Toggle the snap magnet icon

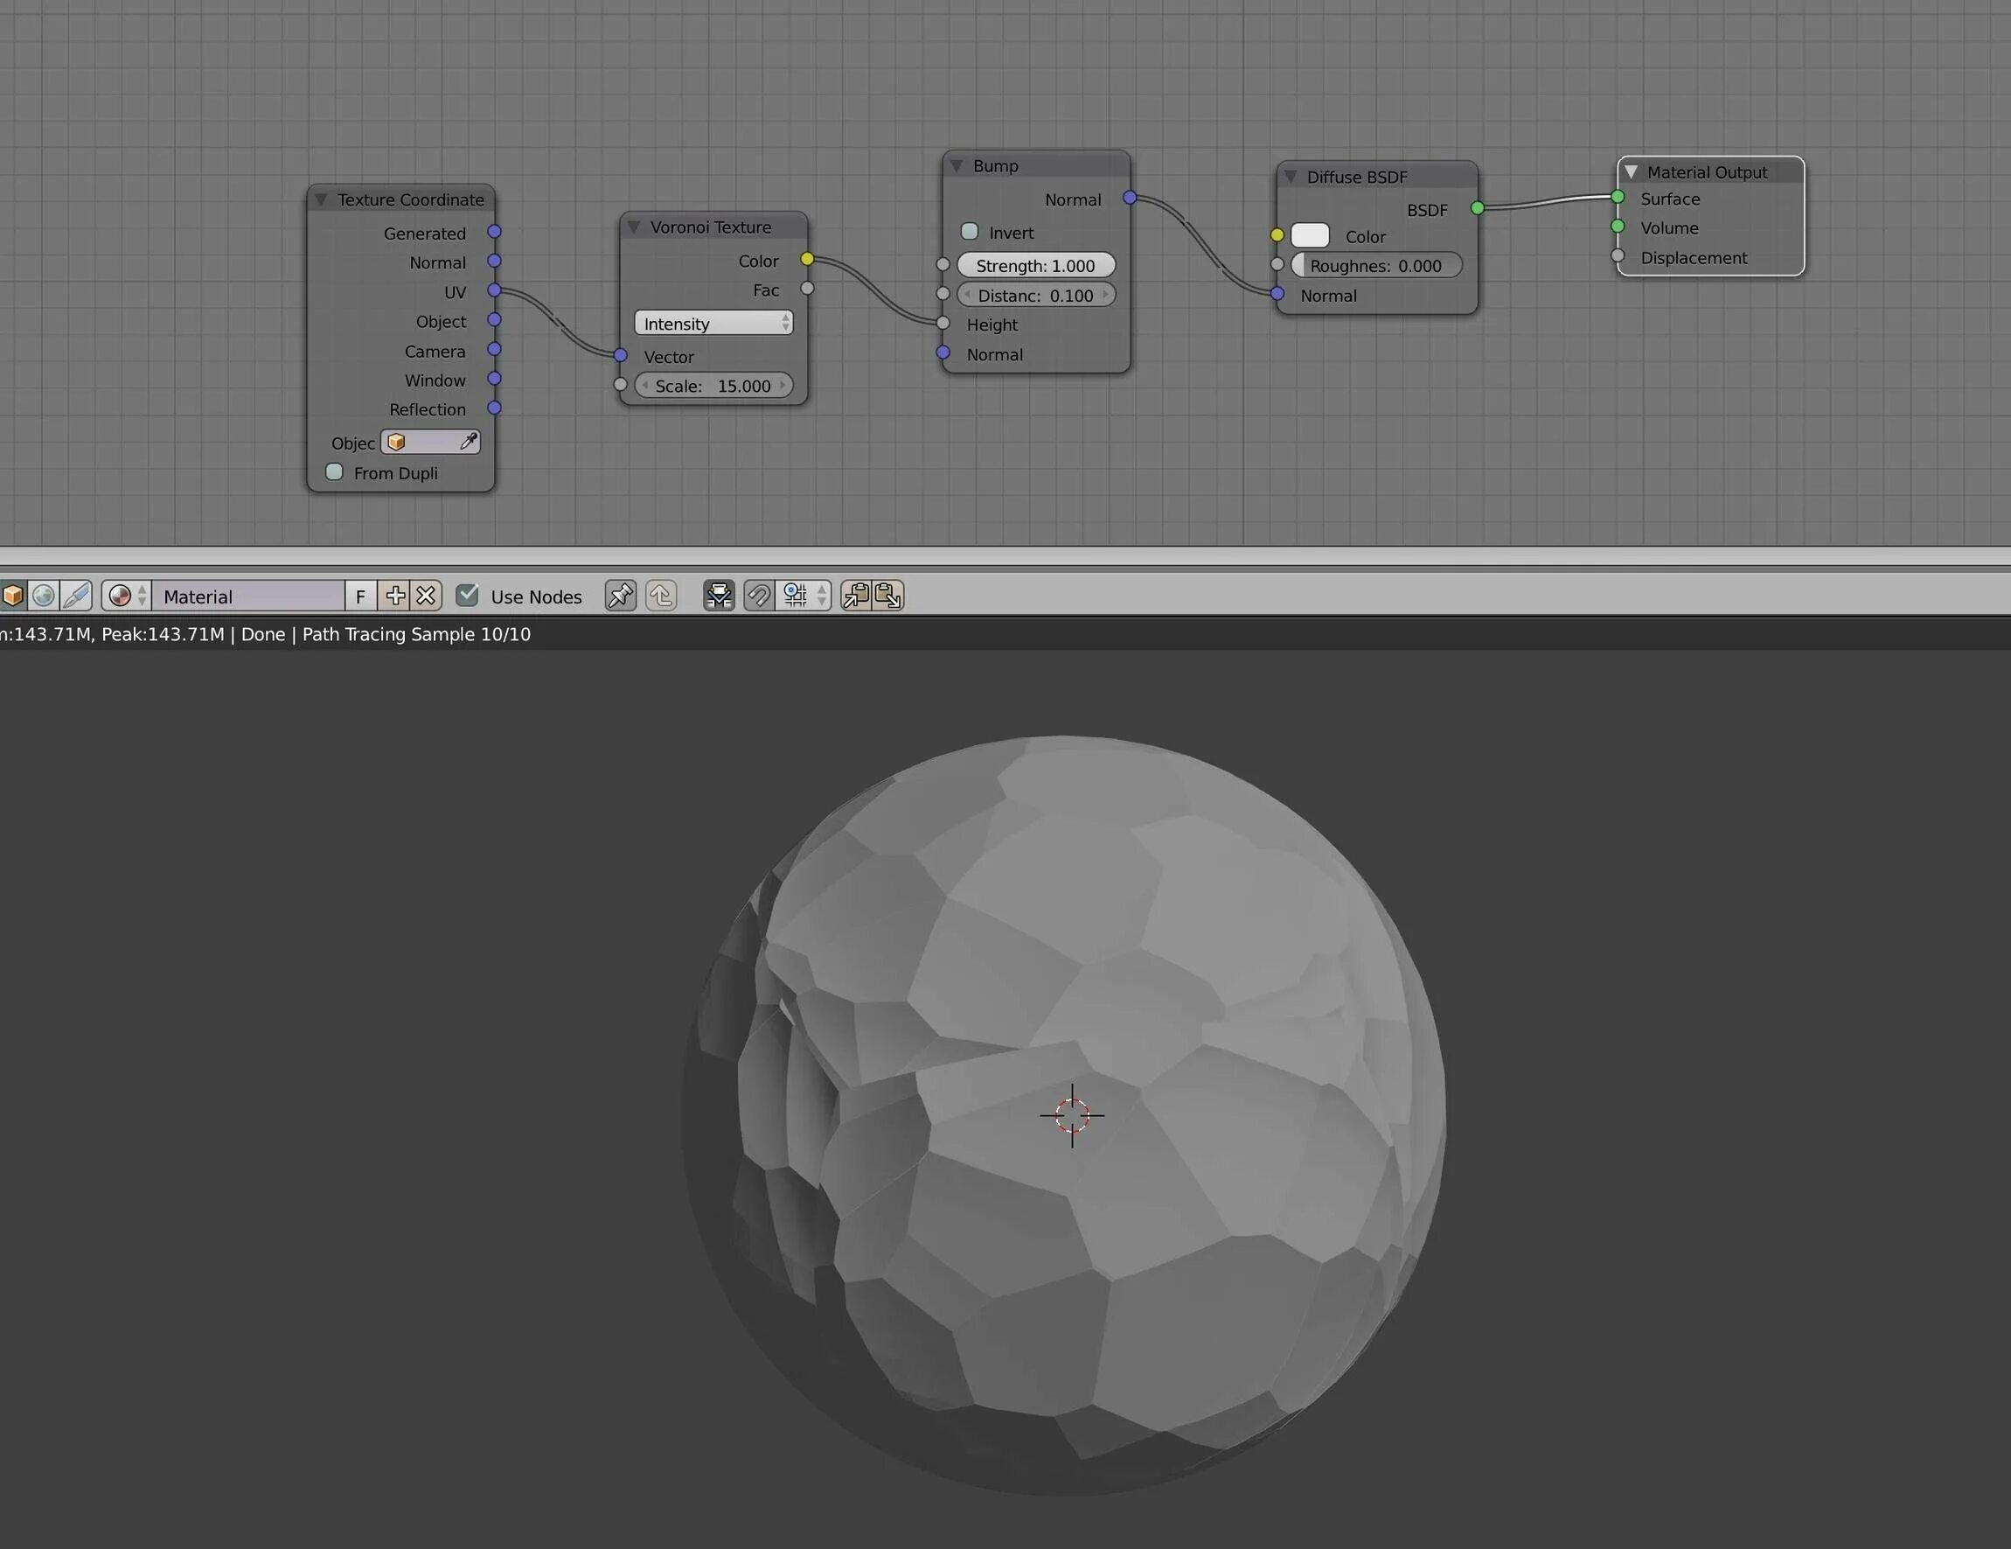click(x=759, y=596)
